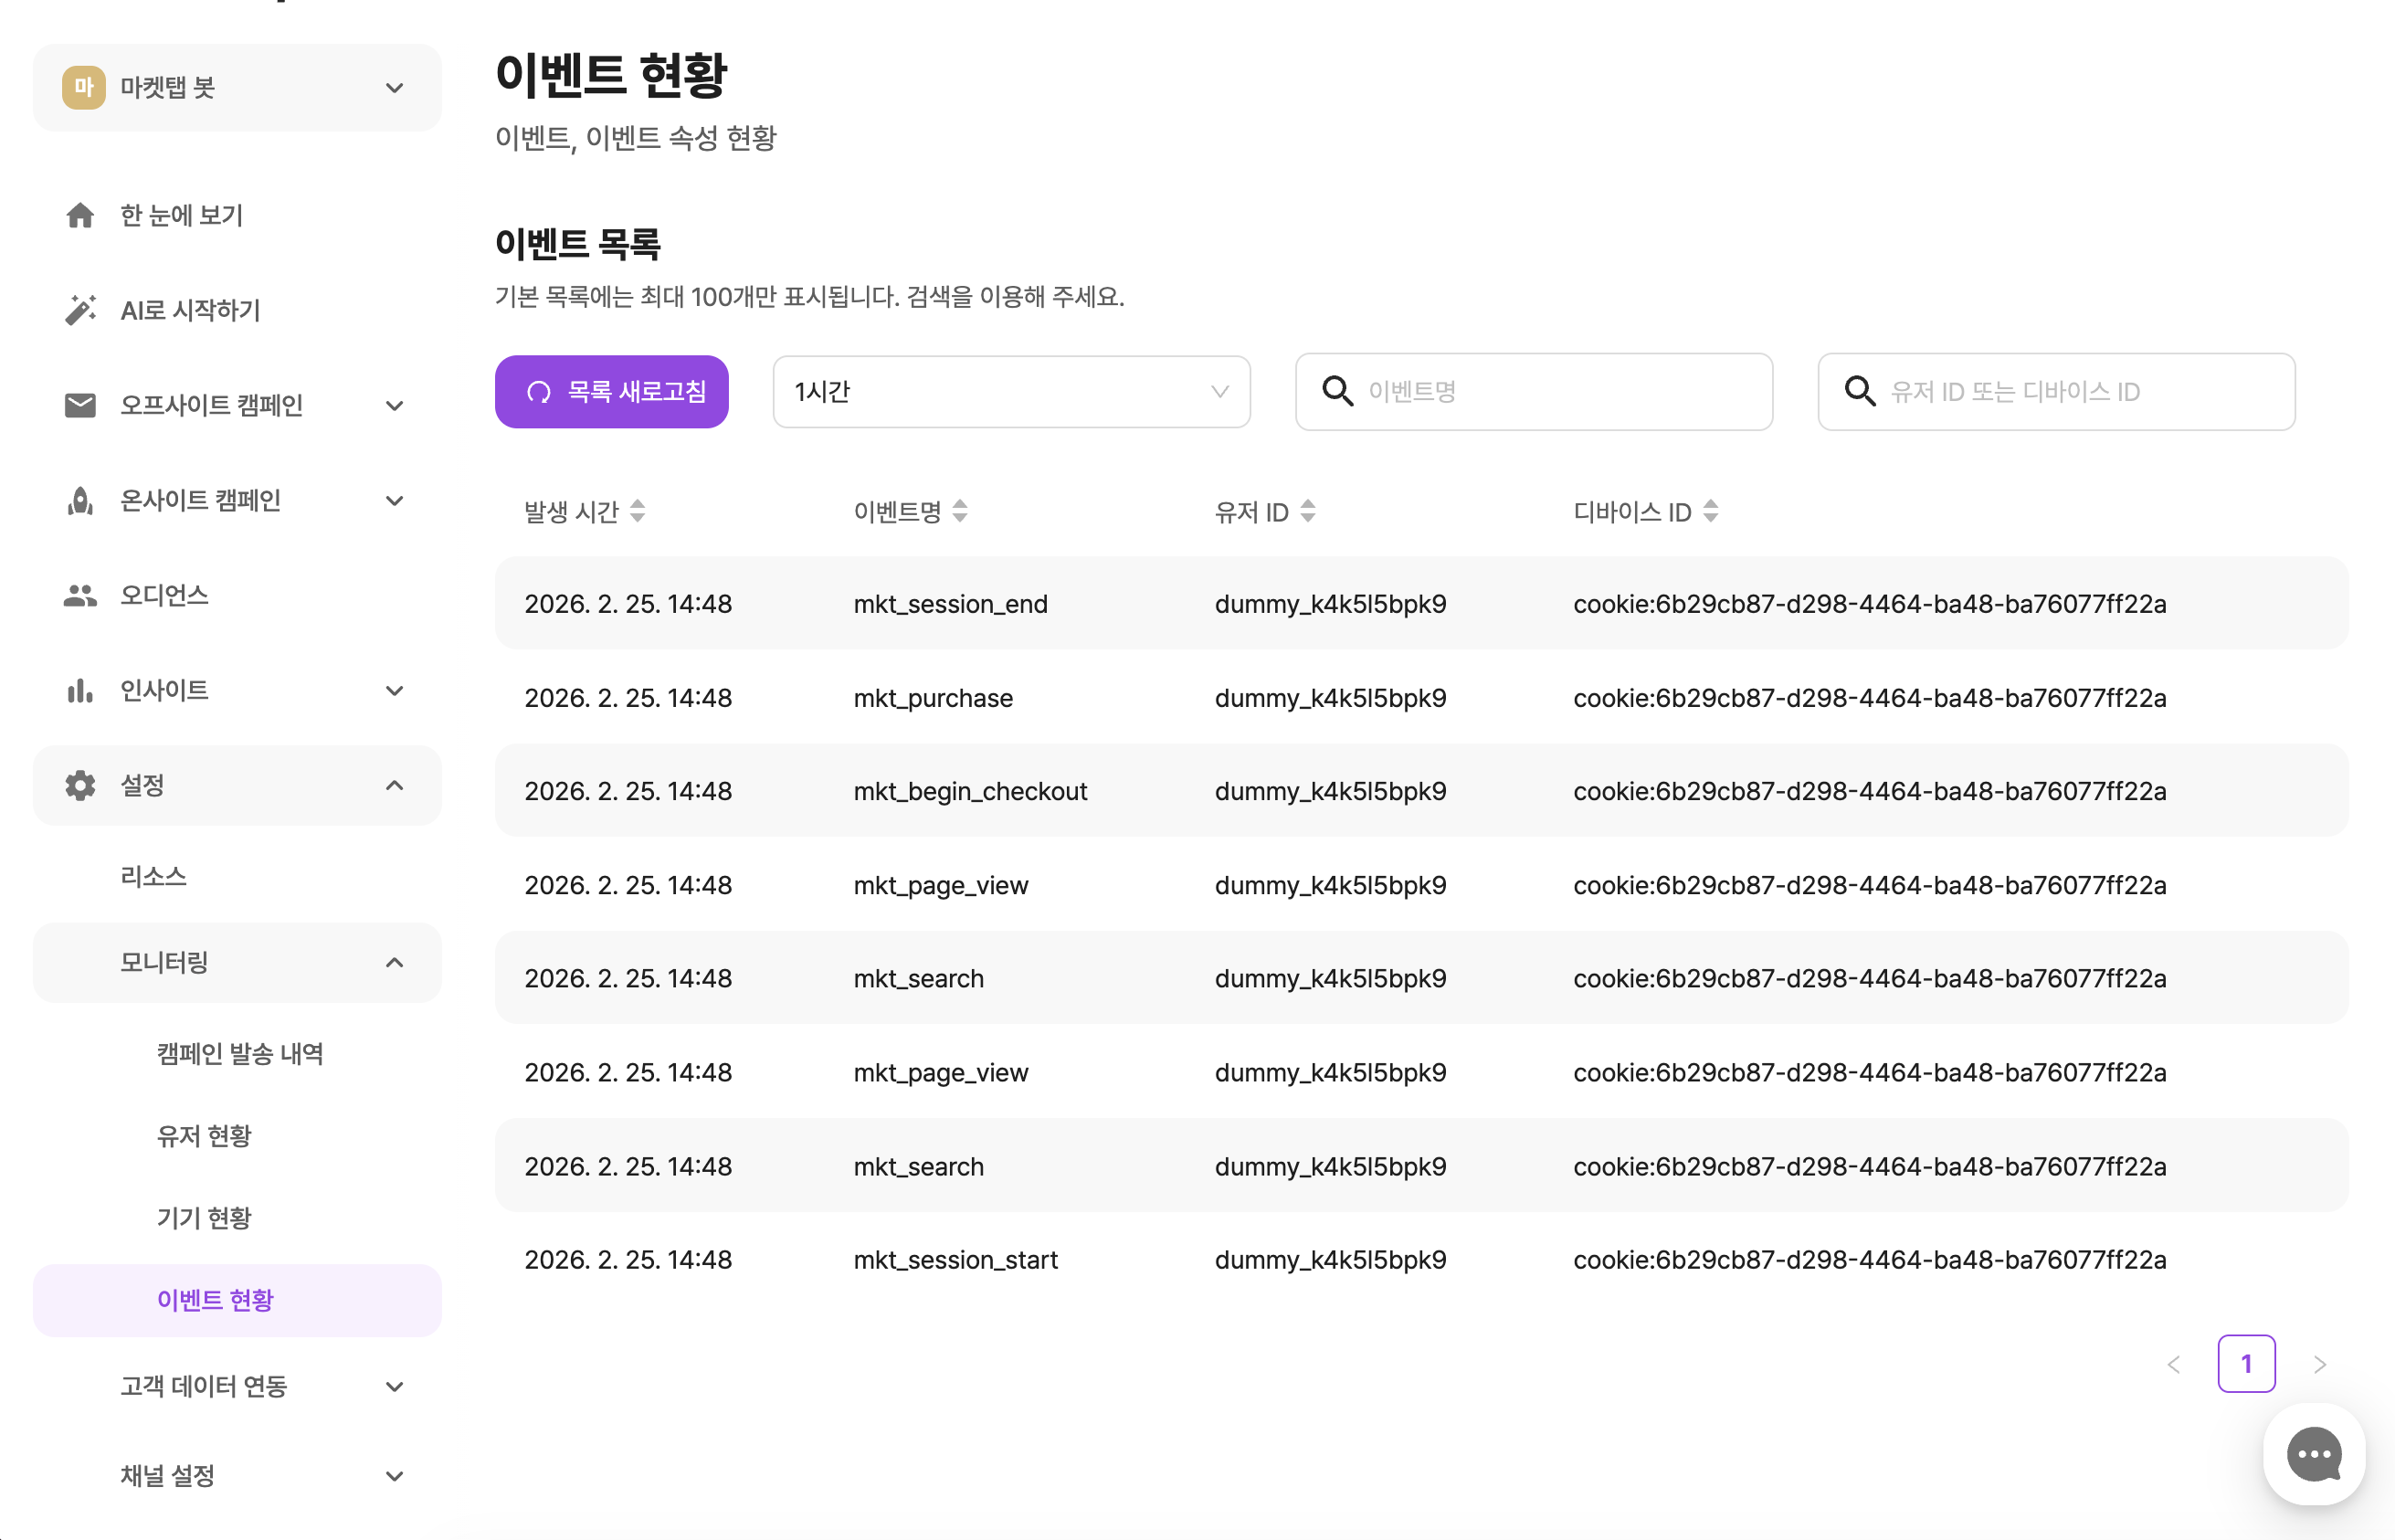Viewport: 2395px width, 1540px height.
Task: Sort by 발생 시간 column arrows
Action: click(x=637, y=511)
